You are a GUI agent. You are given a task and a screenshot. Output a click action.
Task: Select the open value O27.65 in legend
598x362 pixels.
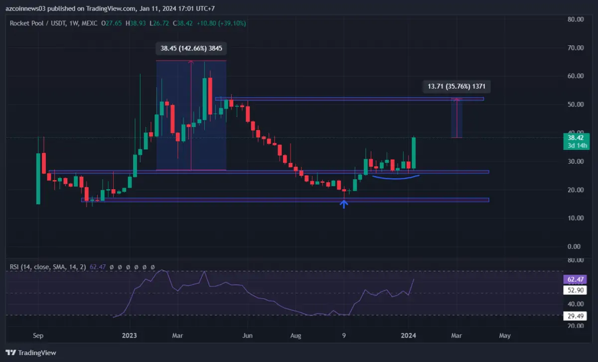coord(113,23)
